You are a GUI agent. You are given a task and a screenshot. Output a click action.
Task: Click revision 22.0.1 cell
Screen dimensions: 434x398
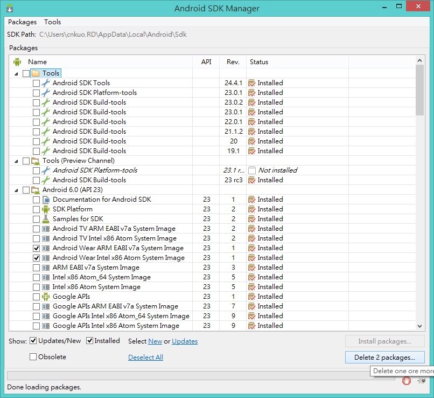pos(233,122)
